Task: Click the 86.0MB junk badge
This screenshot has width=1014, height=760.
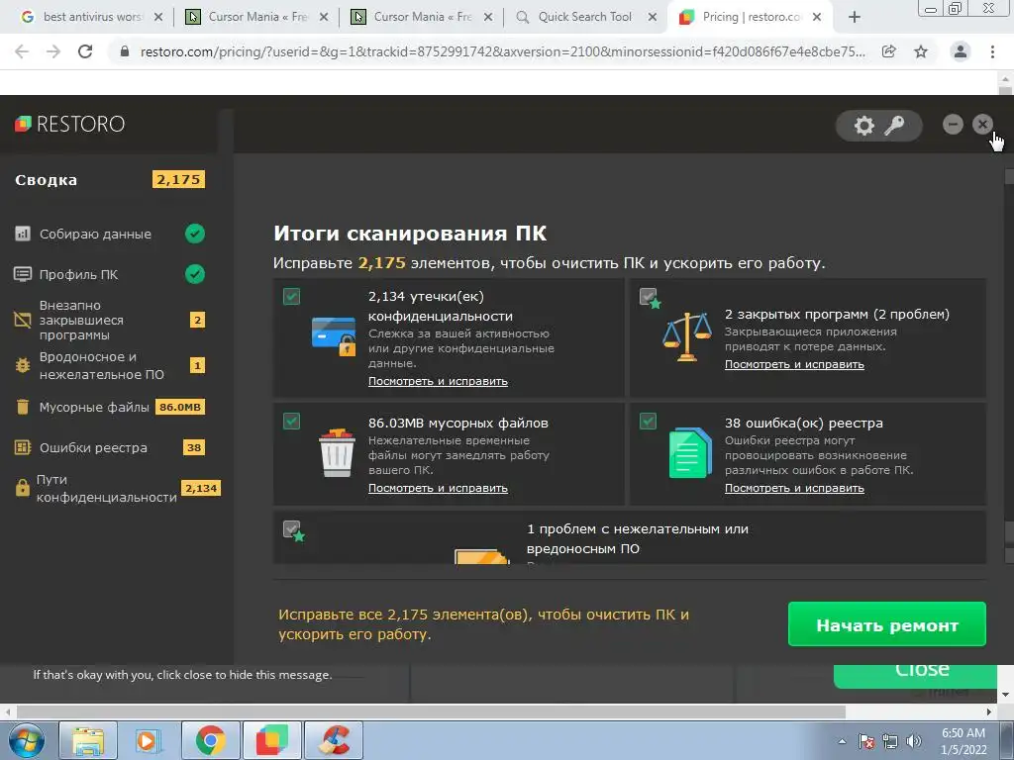Action: pos(180,407)
